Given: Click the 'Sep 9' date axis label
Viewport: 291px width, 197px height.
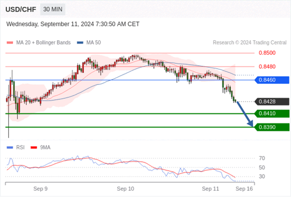Looking at the screenshot, I should (41, 189).
